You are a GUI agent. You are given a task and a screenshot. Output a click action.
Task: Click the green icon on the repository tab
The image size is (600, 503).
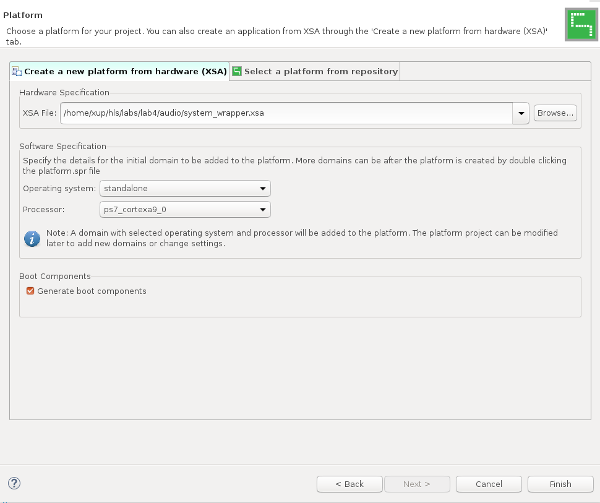coord(237,72)
